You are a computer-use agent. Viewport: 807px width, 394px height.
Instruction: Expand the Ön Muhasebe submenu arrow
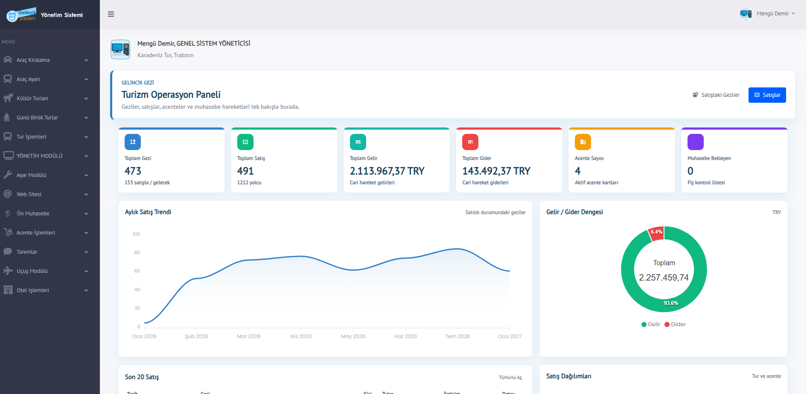[86, 214]
